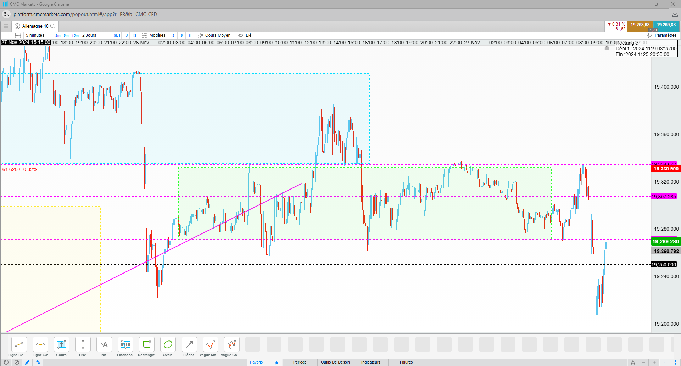Open search magnifier next to Allemagne 40
Image resolution: width=681 pixels, height=366 pixels.
pyautogui.click(x=53, y=26)
